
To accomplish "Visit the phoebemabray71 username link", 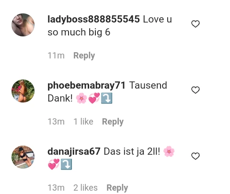I will (86, 85).
